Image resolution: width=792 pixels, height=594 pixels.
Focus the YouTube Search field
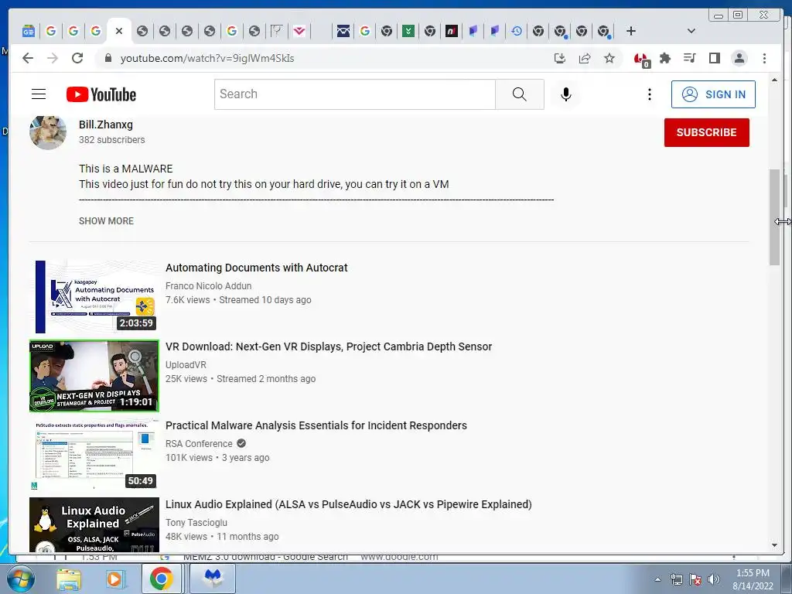point(354,94)
